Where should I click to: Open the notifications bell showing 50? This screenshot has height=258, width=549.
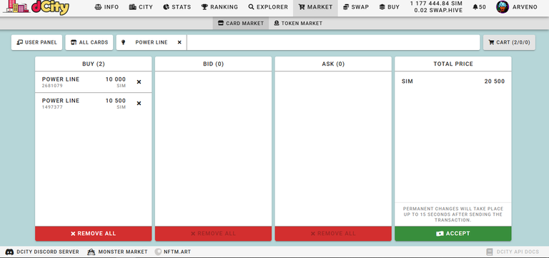[x=479, y=7]
